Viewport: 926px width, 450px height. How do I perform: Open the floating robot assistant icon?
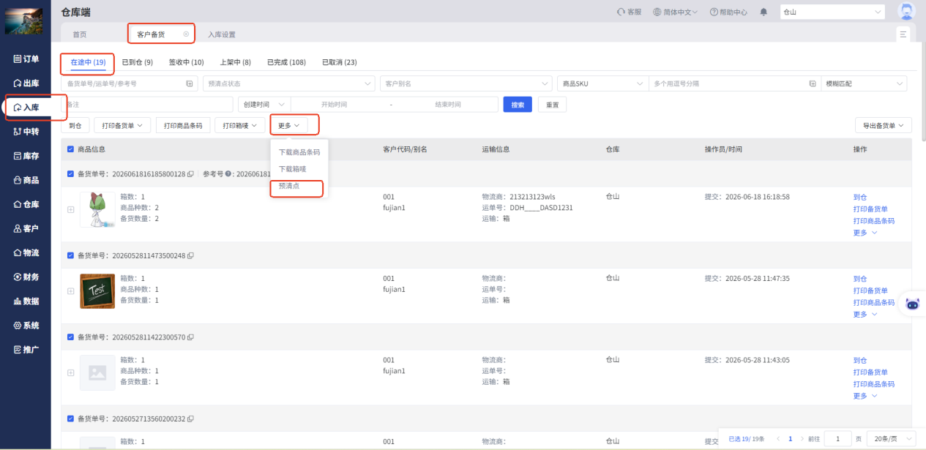[912, 304]
